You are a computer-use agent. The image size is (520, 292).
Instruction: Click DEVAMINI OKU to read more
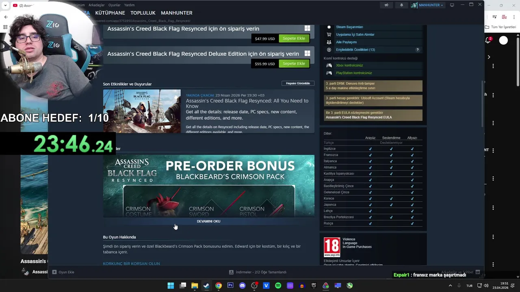click(x=208, y=221)
